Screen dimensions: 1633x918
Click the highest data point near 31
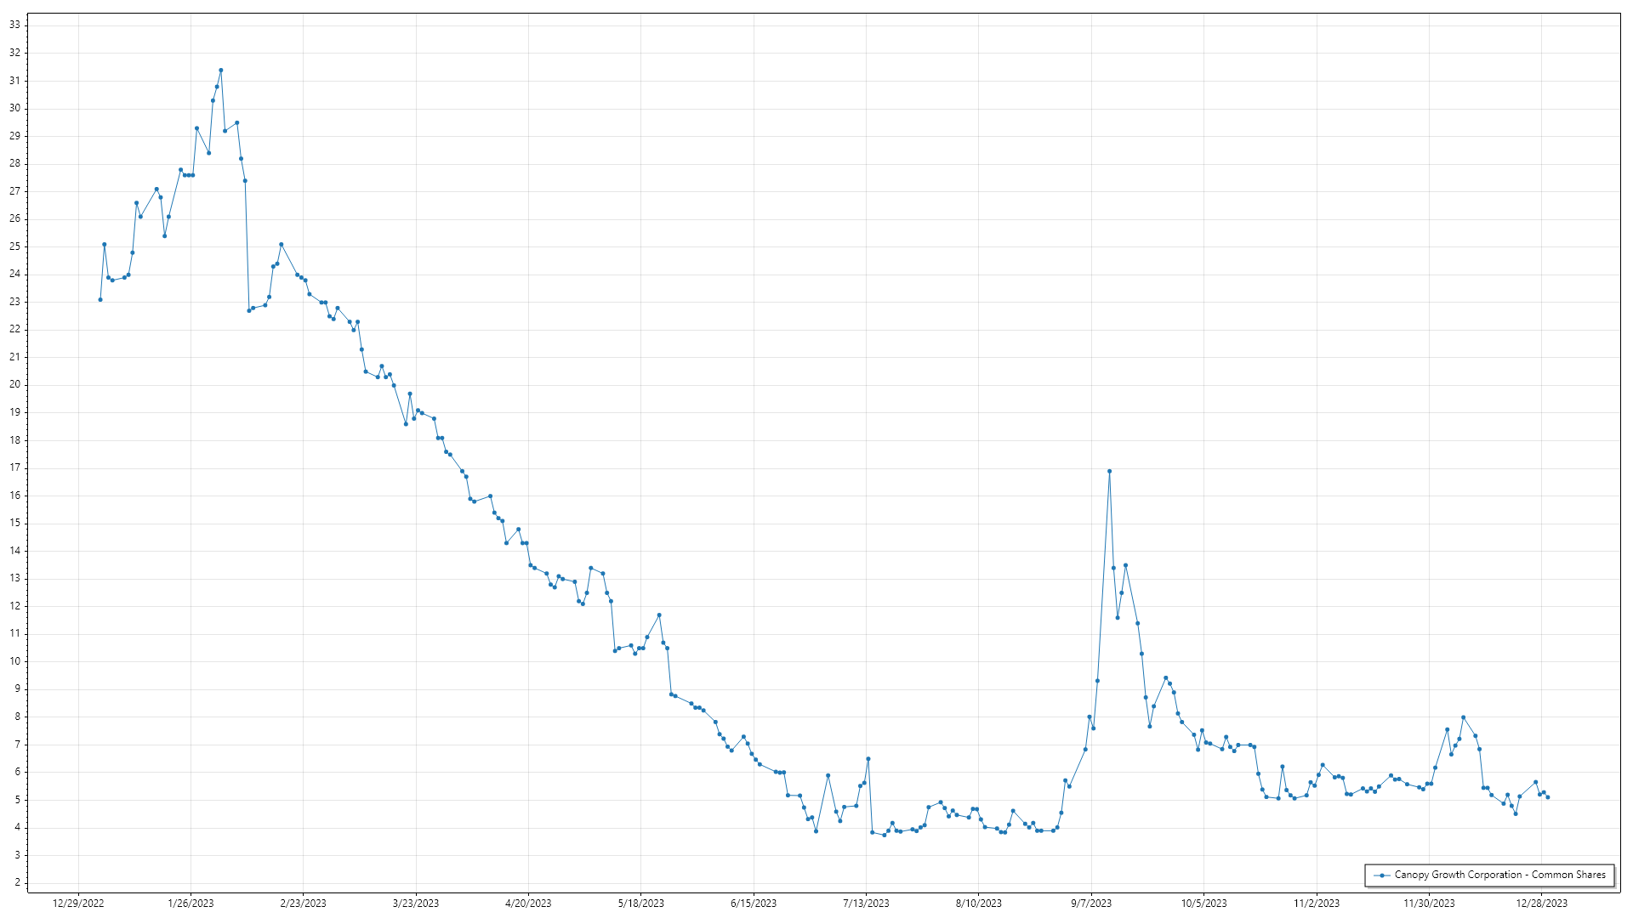(220, 71)
